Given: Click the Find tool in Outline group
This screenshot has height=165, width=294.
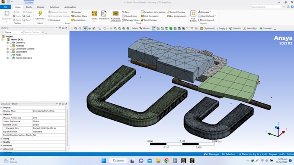Looking at the screenshot, I should (26, 16).
